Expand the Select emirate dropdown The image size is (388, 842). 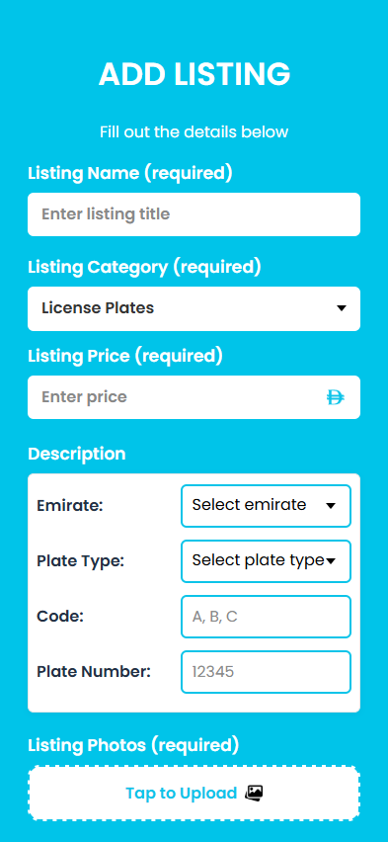coord(266,506)
